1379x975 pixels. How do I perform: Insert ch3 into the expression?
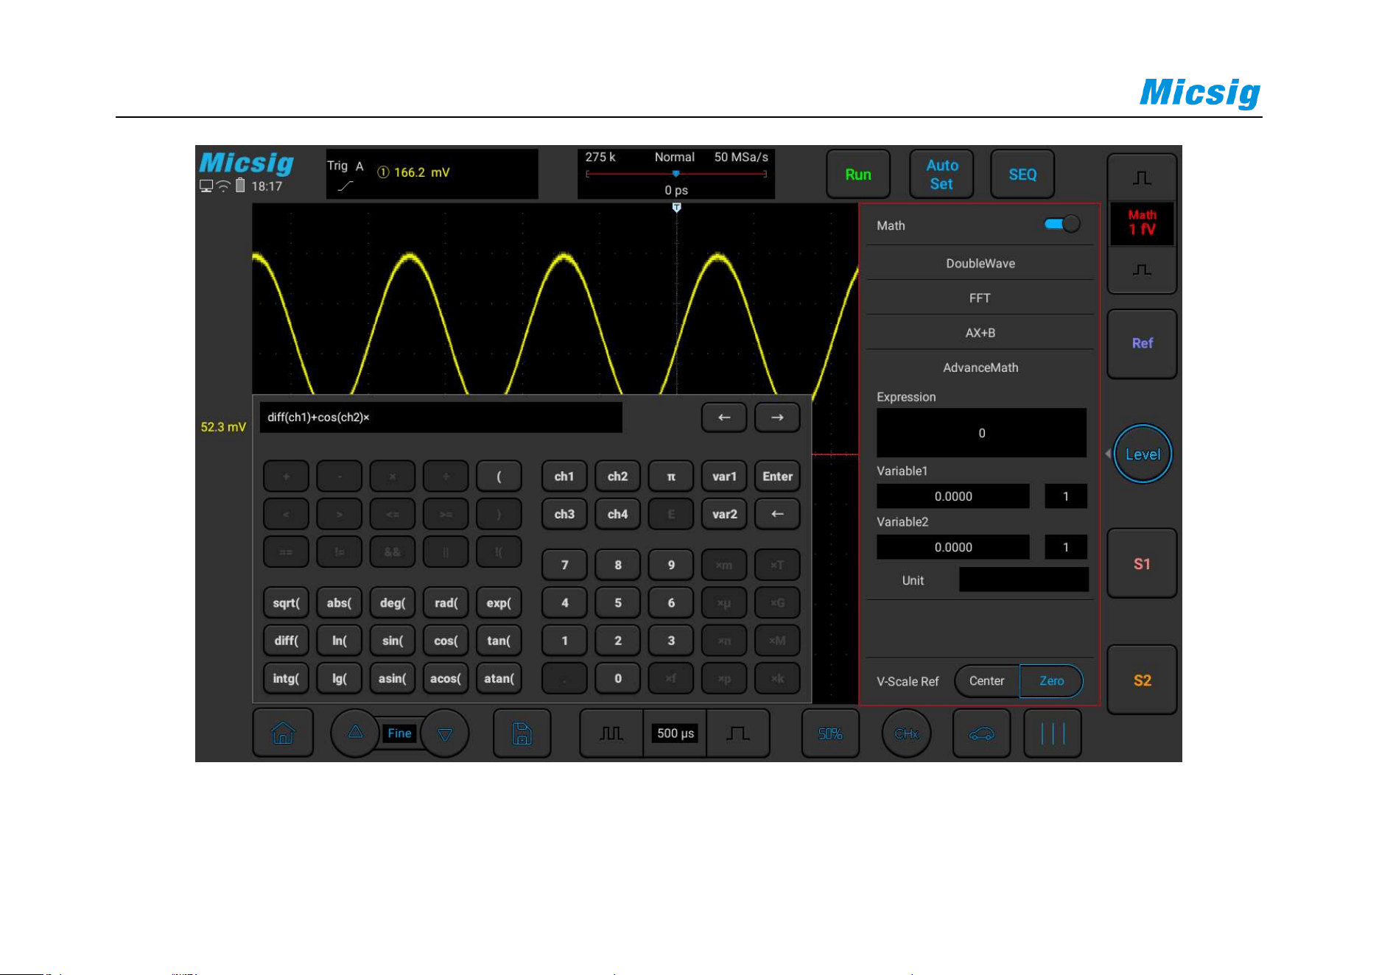(564, 514)
